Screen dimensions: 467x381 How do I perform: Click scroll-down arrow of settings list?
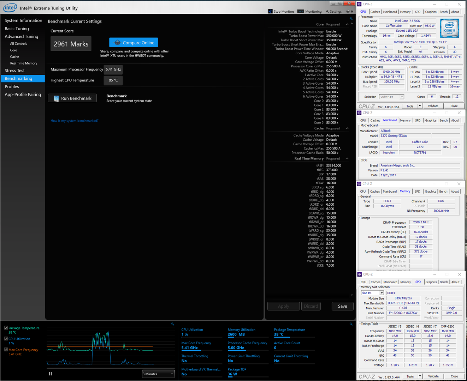coord(352,295)
